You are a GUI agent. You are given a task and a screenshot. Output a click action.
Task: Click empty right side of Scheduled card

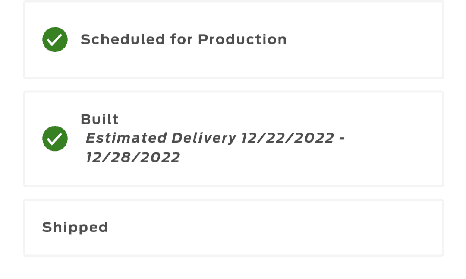point(367,39)
